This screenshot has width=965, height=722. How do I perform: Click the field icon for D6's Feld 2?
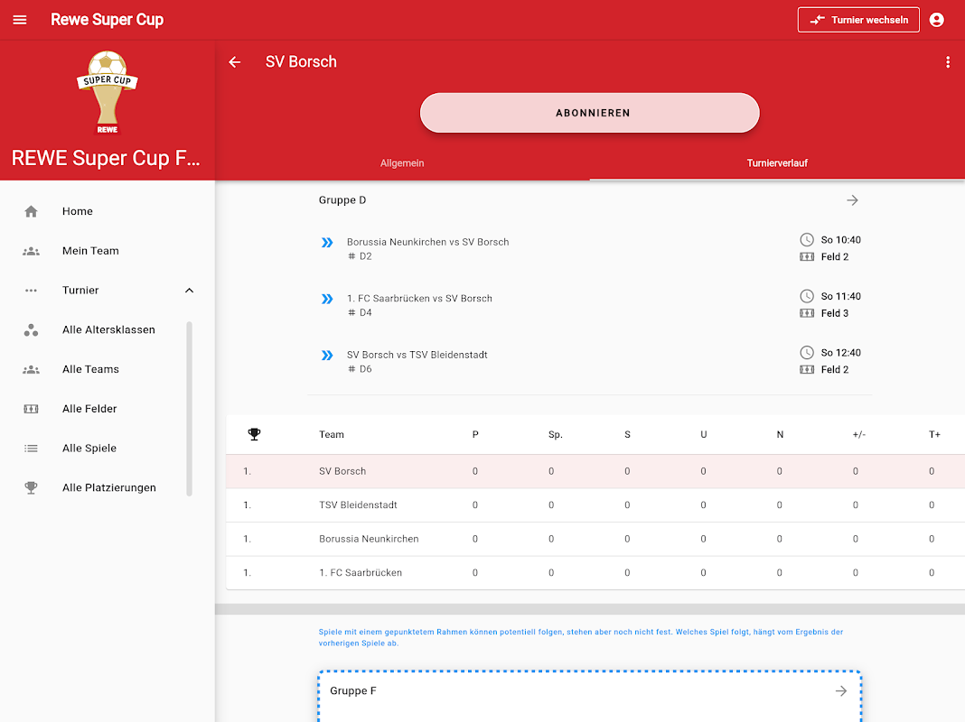tap(806, 370)
